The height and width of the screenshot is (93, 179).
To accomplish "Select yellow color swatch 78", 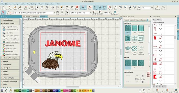I will pos(91,91).
